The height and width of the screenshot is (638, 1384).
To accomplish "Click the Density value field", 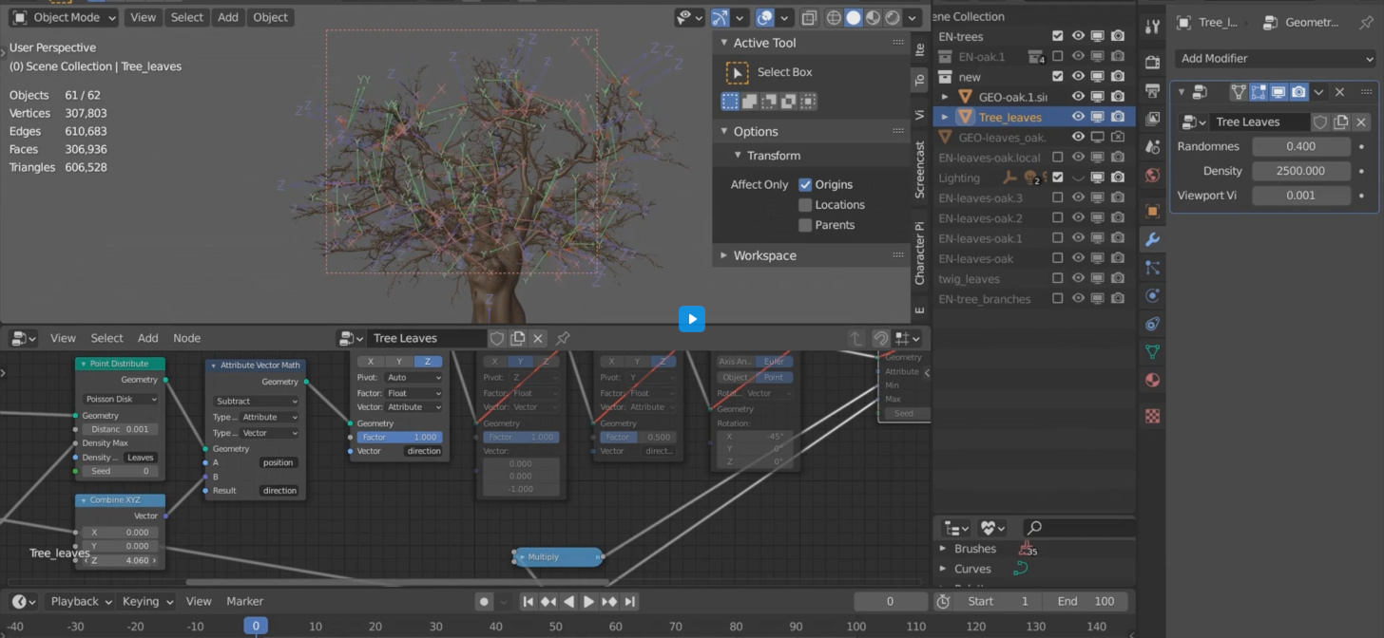I will [1300, 171].
